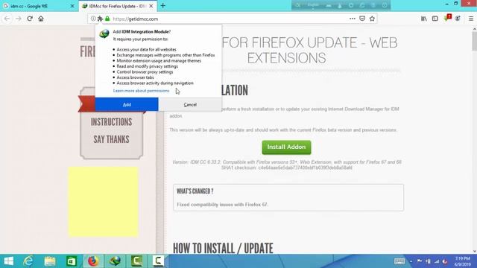Open the green Camtasia taskbar icon
Viewport: 477px width, 268px height.
[x=136, y=261]
